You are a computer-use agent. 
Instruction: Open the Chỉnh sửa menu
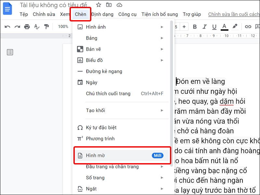tap(44, 14)
